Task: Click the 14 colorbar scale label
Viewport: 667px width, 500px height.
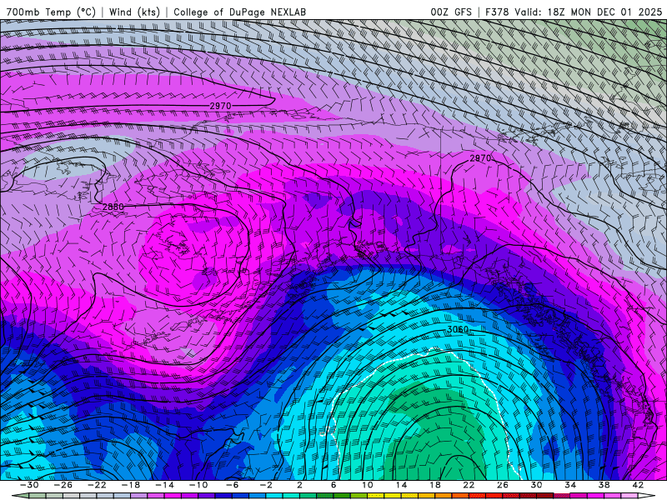Action: tap(401, 485)
